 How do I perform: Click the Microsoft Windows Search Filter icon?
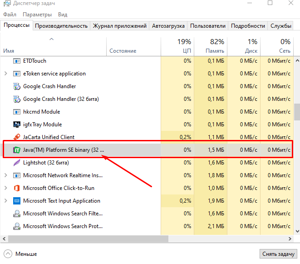[17, 214]
